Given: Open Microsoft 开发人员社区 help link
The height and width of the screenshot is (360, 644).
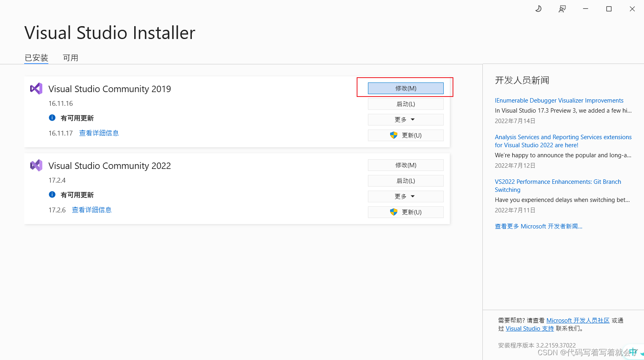Looking at the screenshot, I should [578, 321].
